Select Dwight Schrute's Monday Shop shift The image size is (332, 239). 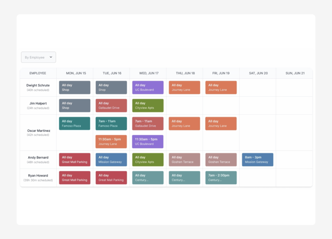pyautogui.click(x=74, y=87)
